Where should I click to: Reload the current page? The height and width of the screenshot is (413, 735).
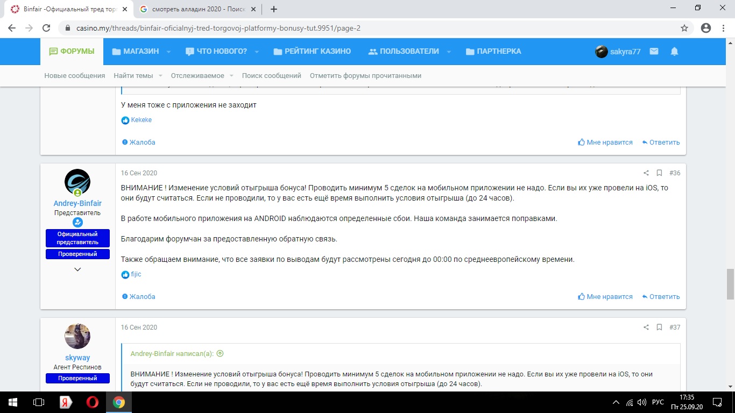[46, 28]
